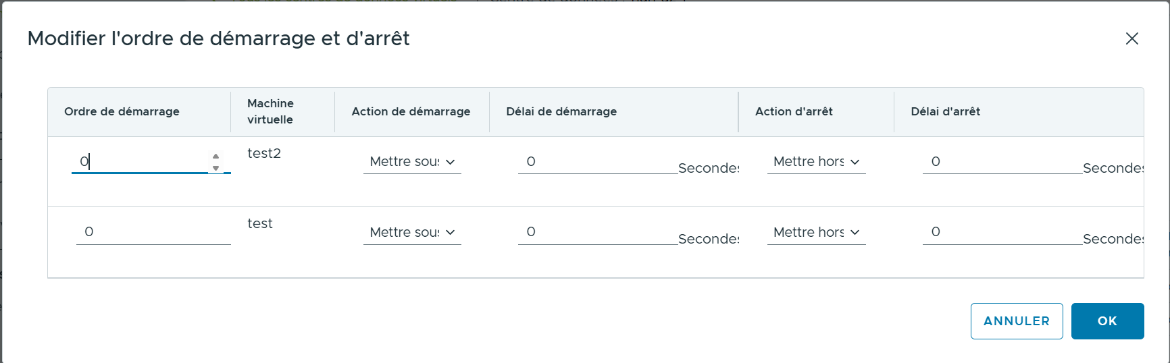Select the shutdown delay field for test
This screenshot has height=363, width=1170.
(1002, 232)
